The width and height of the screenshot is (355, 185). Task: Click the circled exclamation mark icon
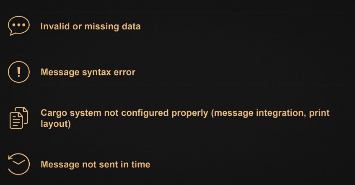[x=19, y=72]
